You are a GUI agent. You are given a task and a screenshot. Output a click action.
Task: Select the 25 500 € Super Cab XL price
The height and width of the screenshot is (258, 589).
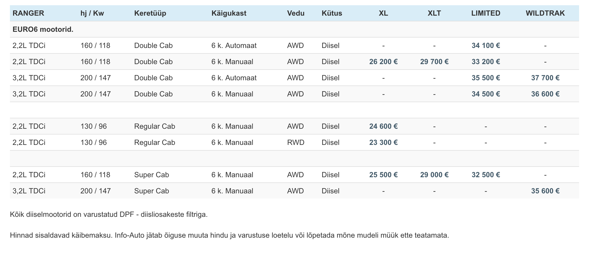click(383, 175)
